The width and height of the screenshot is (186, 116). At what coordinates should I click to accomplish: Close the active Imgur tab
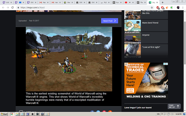point(157,2)
